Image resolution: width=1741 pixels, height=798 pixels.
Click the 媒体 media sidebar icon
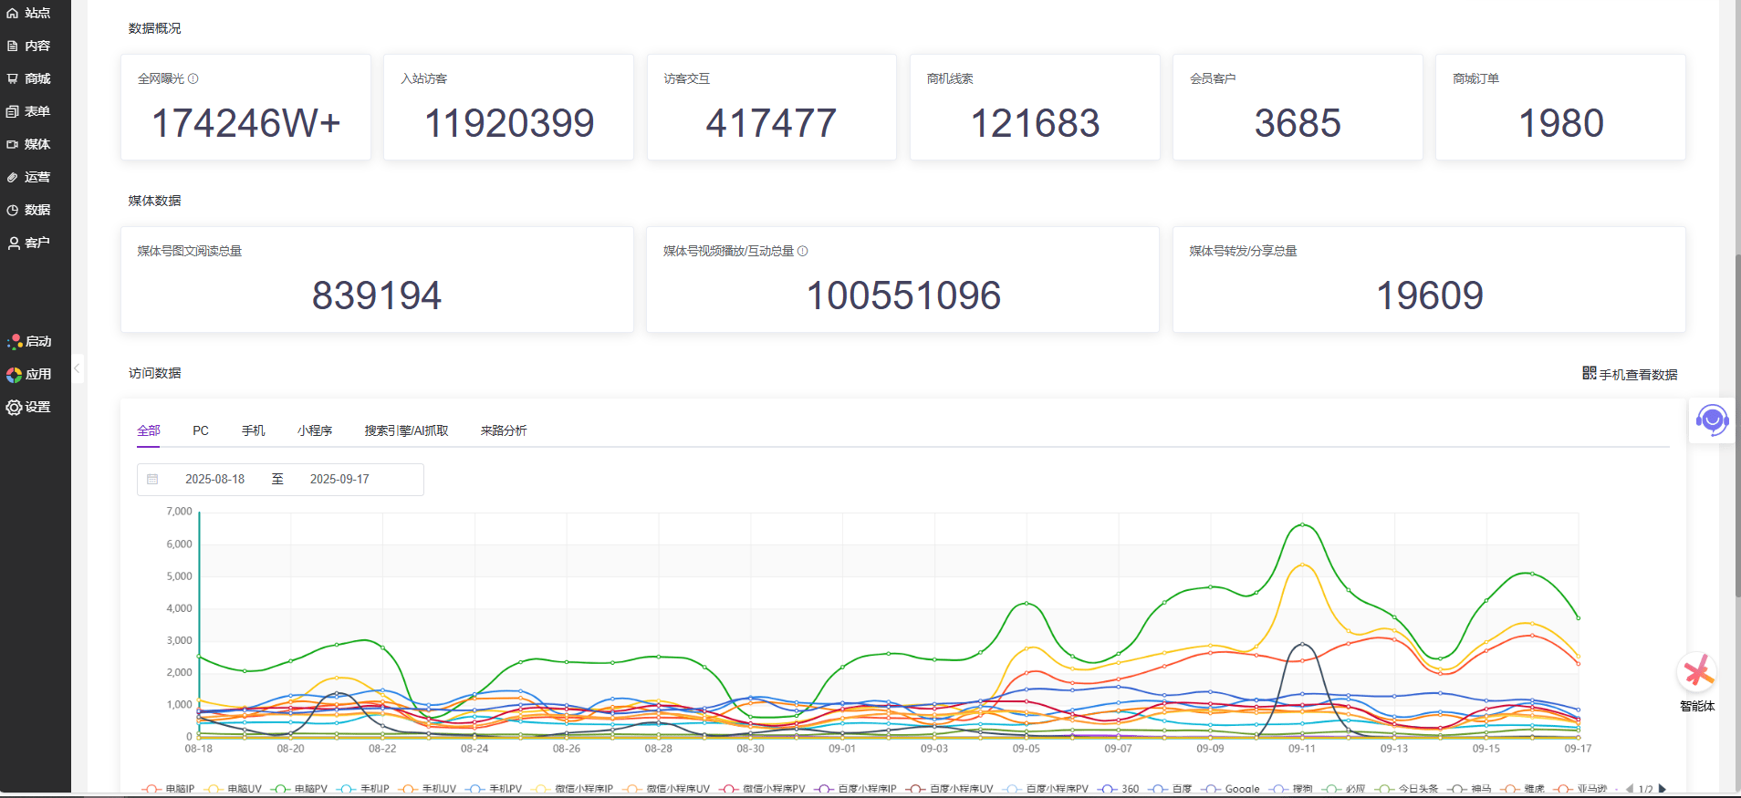13,144
